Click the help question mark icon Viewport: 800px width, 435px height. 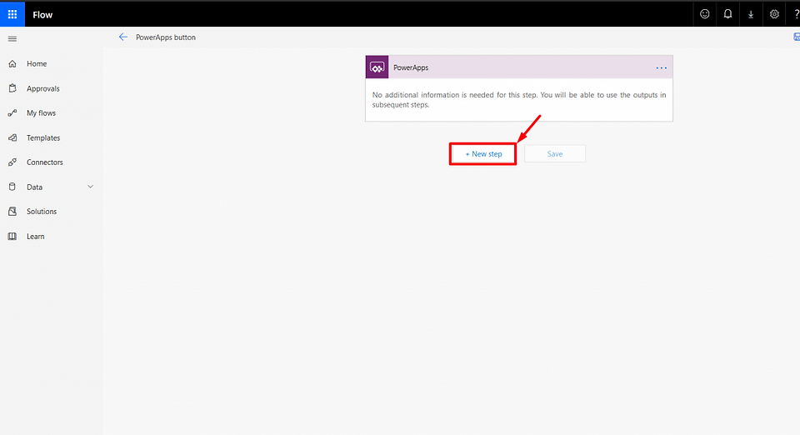point(796,14)
